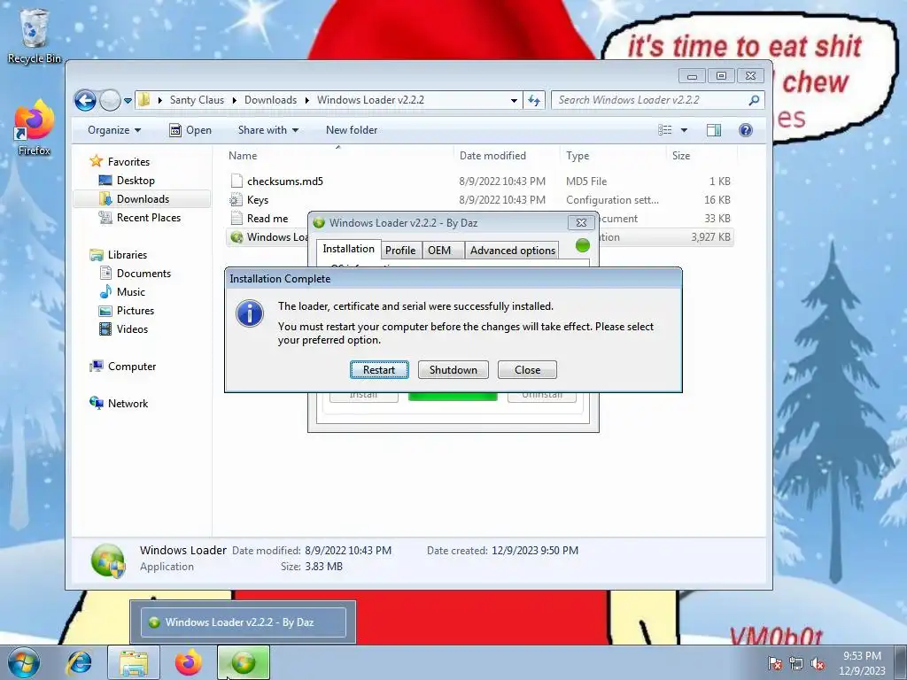Click the blue info icon in the dialog

(x=250, y=313)
